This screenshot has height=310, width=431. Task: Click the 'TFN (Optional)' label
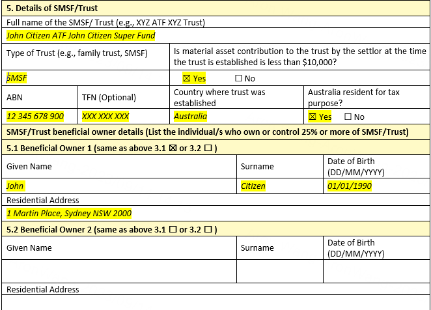(x=109, y=98)
